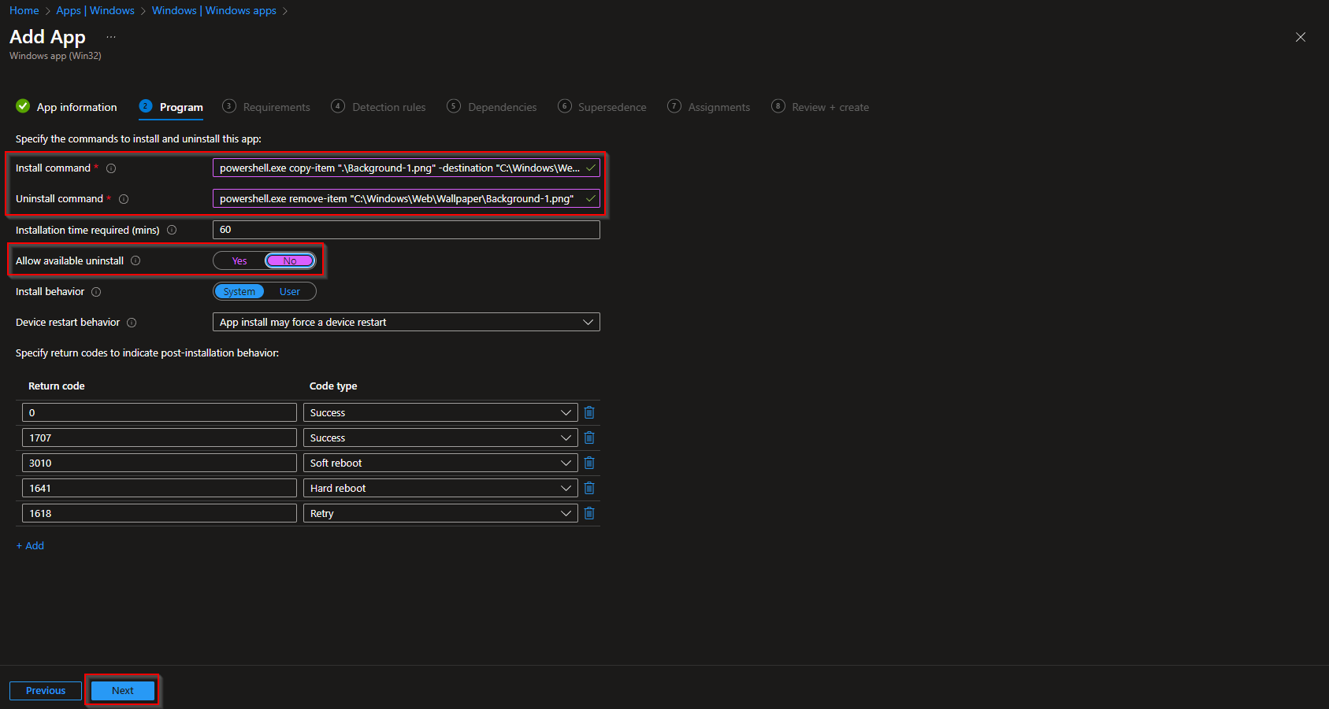Click the Installation time required info icon
This screenshot has height=709, width=1329.
point(172,230)
